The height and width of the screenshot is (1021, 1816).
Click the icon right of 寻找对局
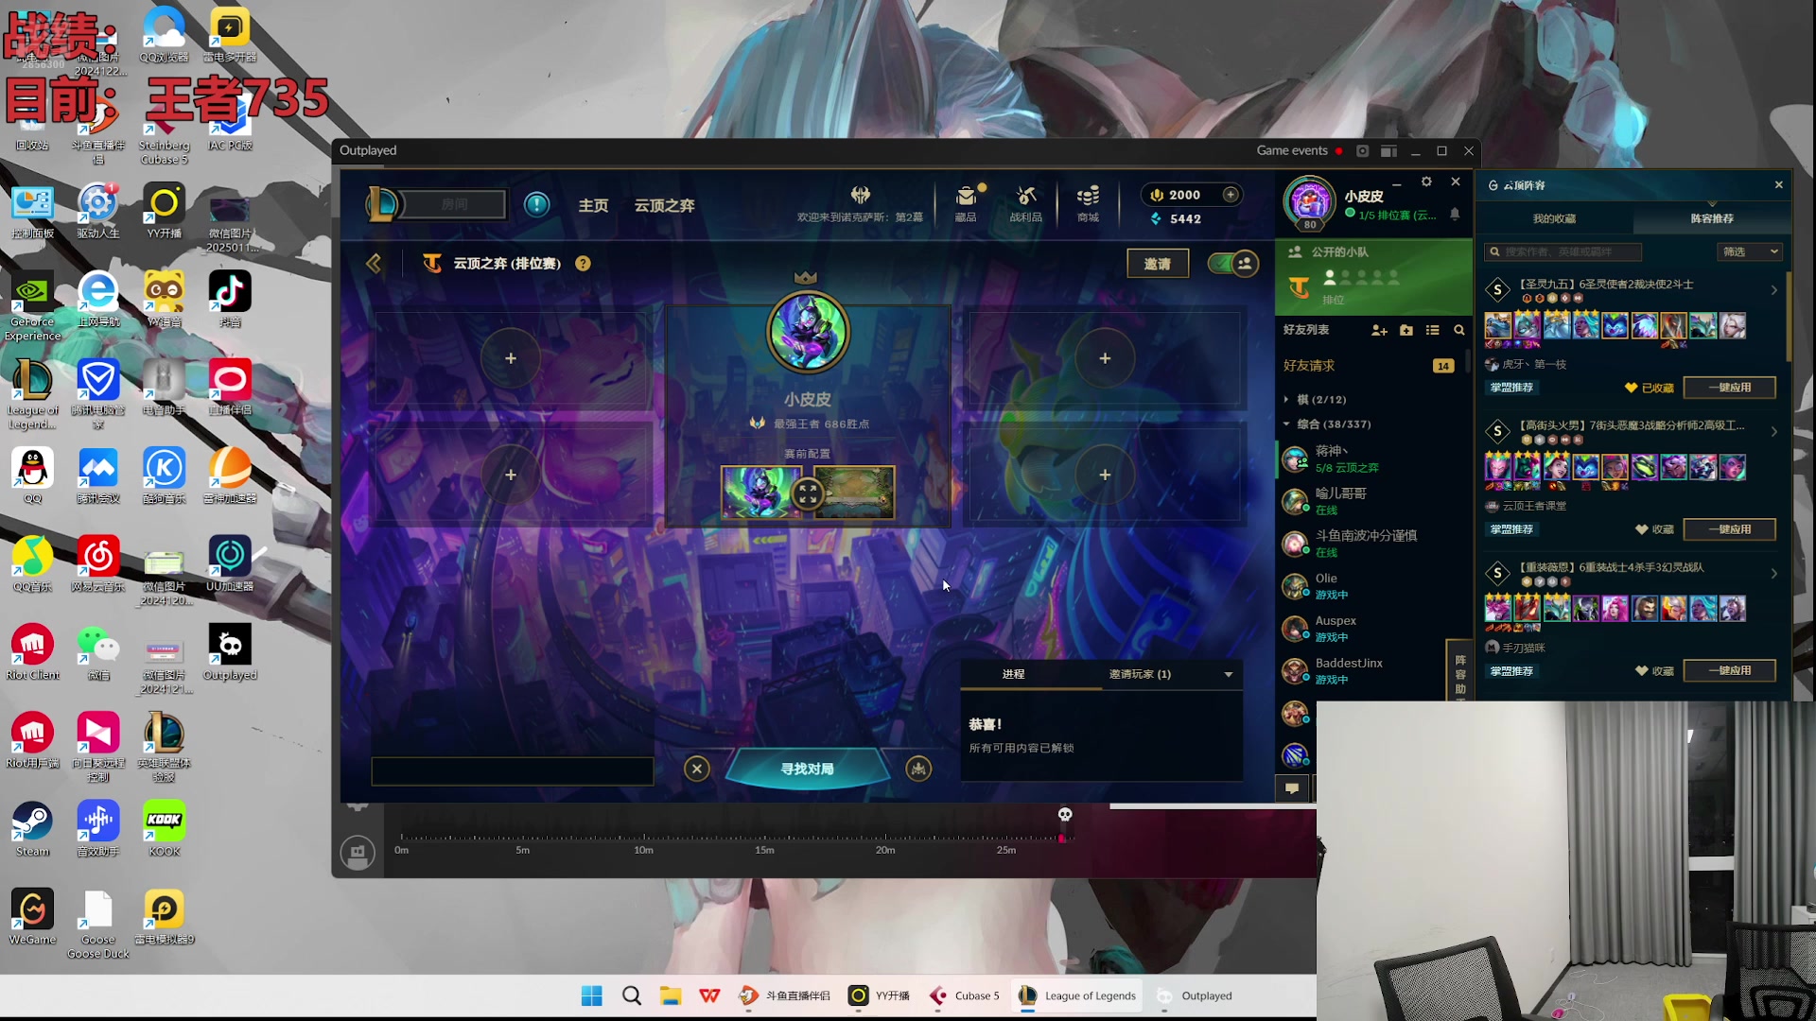click(918, 769)
